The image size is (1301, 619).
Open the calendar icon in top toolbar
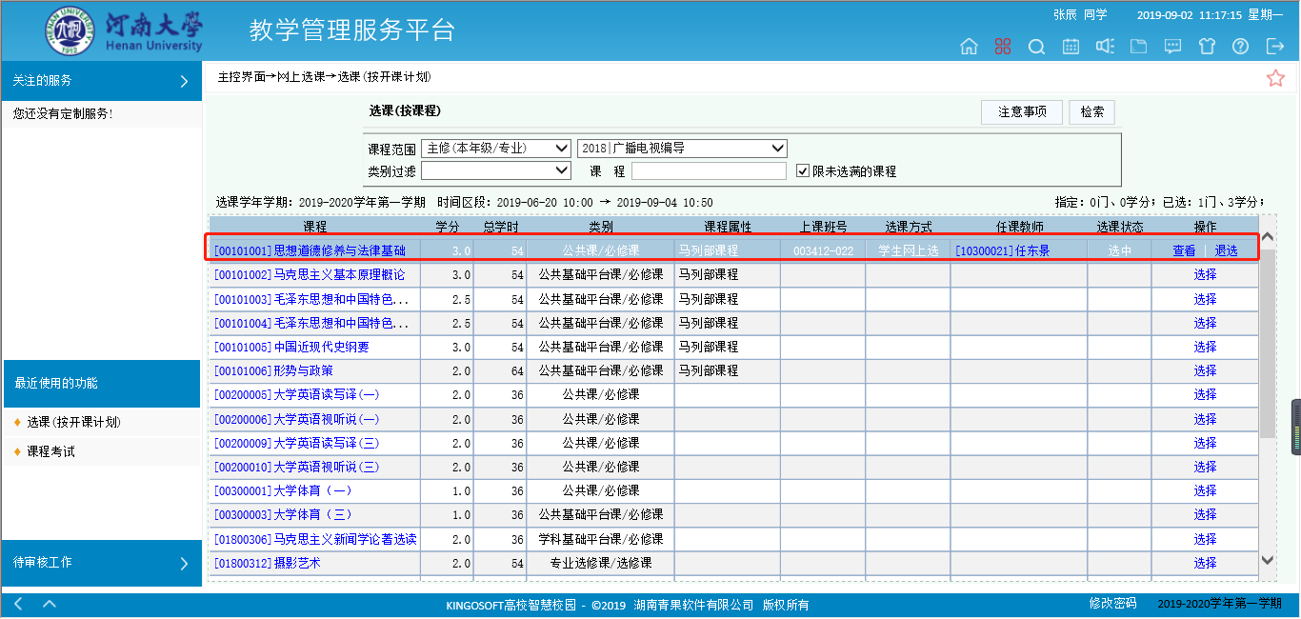pyautogui.click(x=1071, y=47)
